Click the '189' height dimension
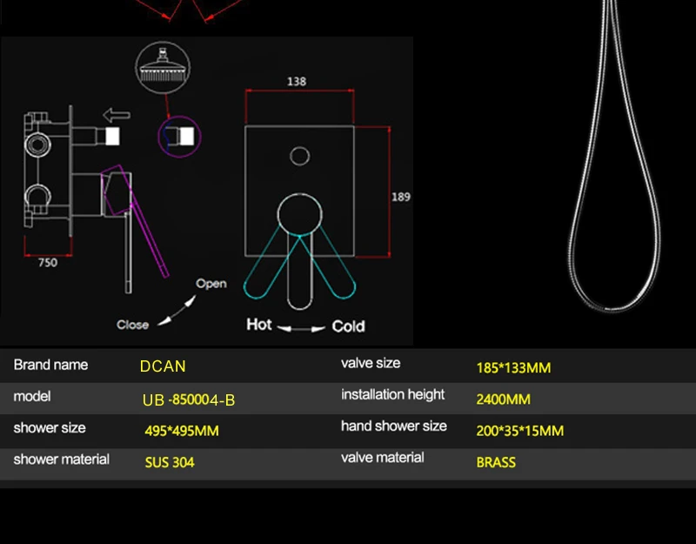The image size is (696, 544). (401, 197)
